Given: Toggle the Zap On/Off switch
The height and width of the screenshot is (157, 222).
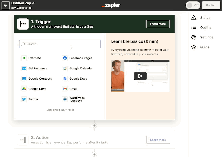Looking at the screenshot, I should (193, 5).
